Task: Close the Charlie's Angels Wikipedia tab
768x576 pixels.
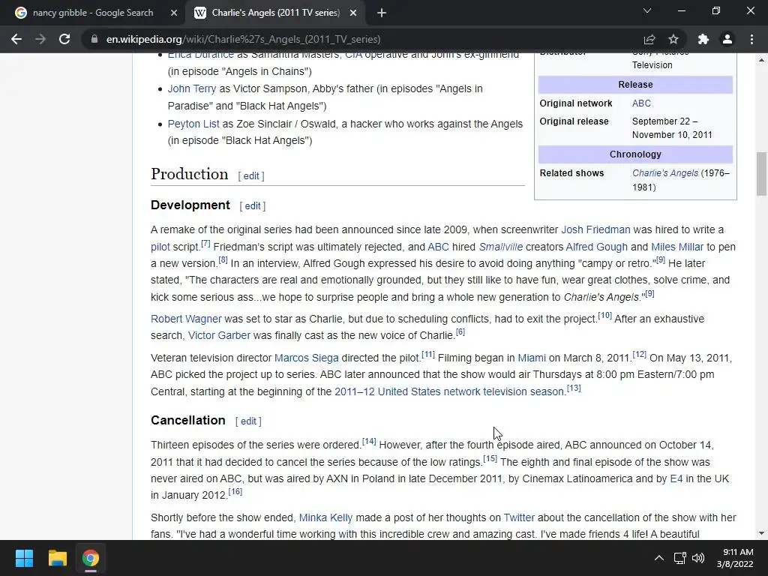Action: 353,13
